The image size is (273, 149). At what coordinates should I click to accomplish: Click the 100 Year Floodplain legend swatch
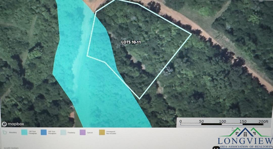[24, 132]
